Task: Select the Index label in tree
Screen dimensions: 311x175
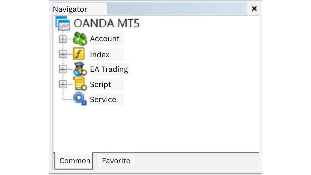Action: [100, 55]
